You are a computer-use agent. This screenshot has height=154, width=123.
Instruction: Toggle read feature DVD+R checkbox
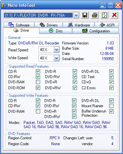(x=75, y=82)
